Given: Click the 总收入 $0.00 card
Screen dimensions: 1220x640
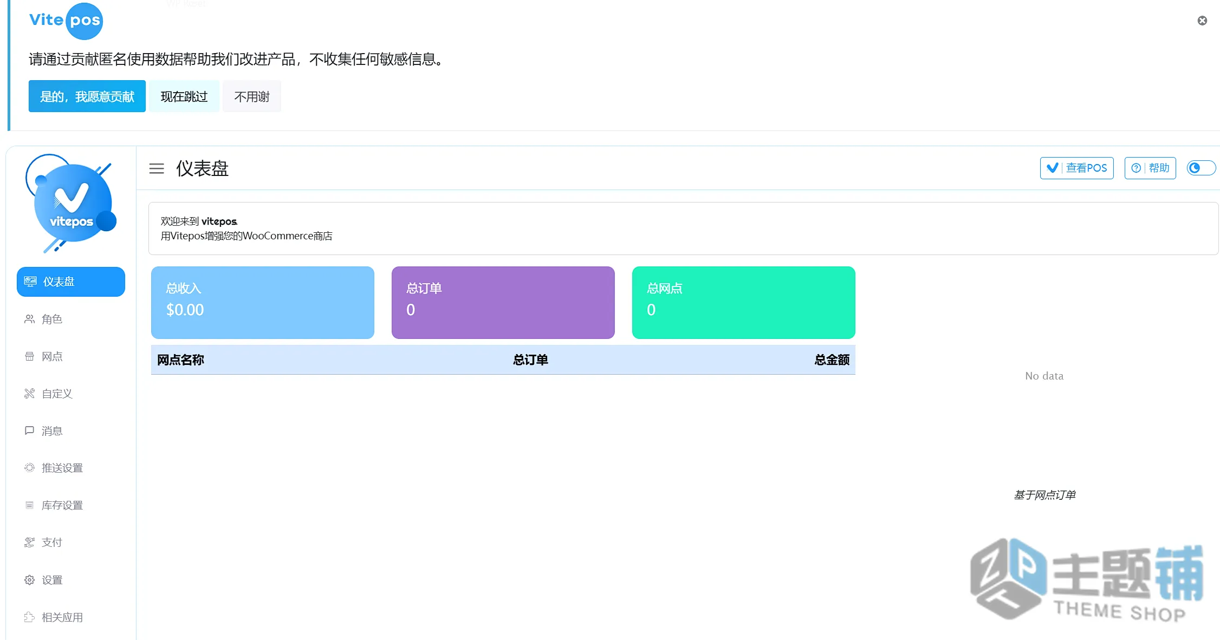Looking at the screenshot, I should pos(263,303).
